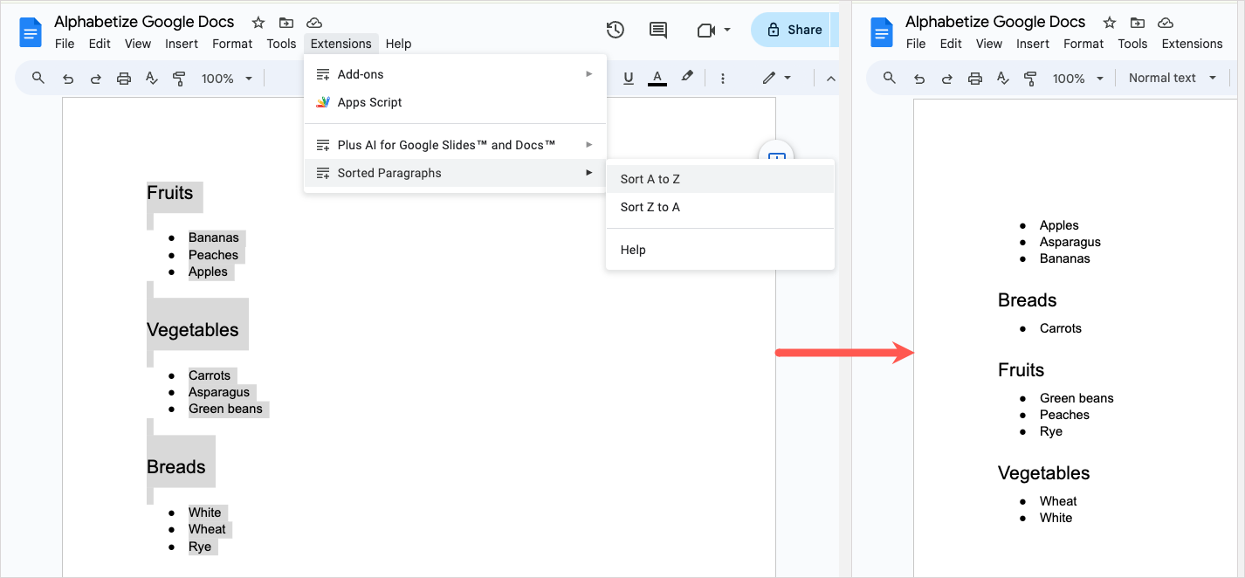Select Sort A to Z
Viewport: 1245px width, 578px height.
(x=720, y=179)
